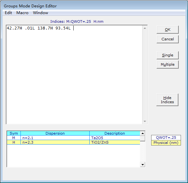Screen dimensions: 188x183
Task: Open the Window menu
Action: [41, 13]
